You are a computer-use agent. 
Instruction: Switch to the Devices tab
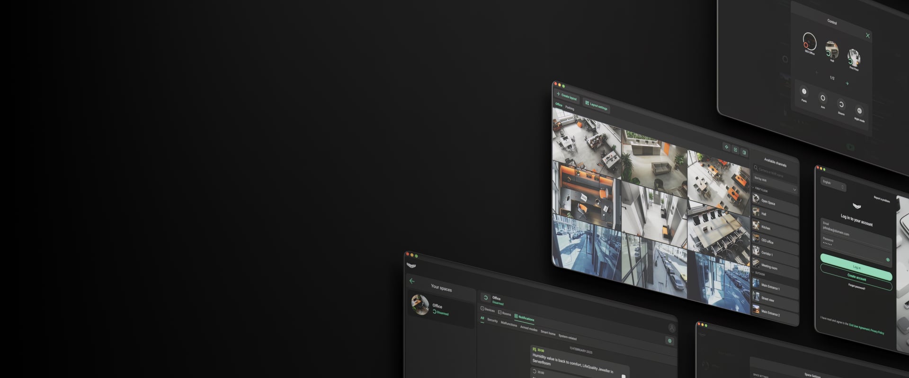point(488,310)
